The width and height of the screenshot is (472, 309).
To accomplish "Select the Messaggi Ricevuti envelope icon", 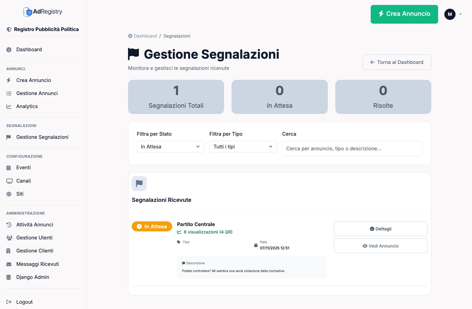I will pos(9,264).
